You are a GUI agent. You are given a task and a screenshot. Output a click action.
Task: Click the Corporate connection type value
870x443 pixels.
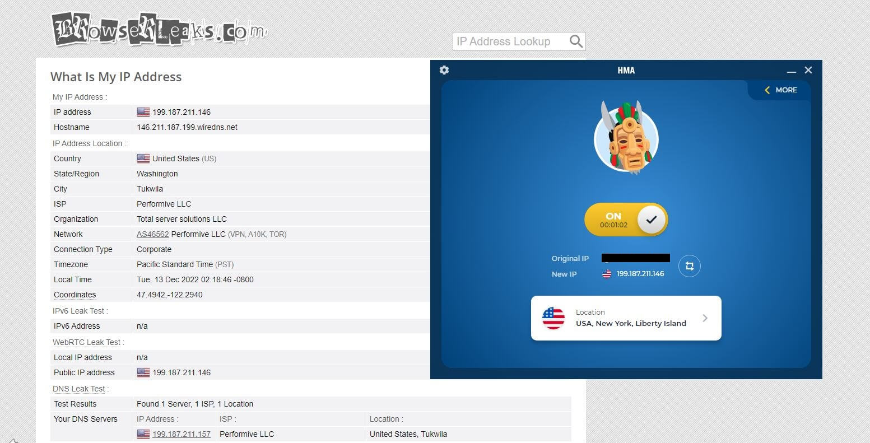[x=154, y=249]
